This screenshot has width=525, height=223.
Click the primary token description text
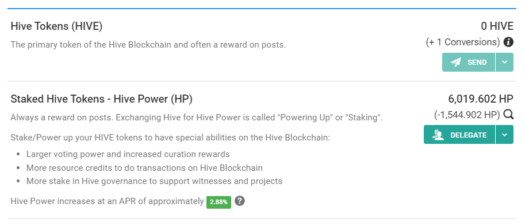[x=148, y=45]
